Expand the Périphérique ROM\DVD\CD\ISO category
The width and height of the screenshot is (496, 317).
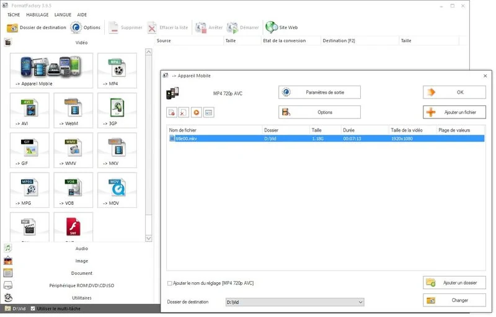pyautogui.click(x=81, y=286)
